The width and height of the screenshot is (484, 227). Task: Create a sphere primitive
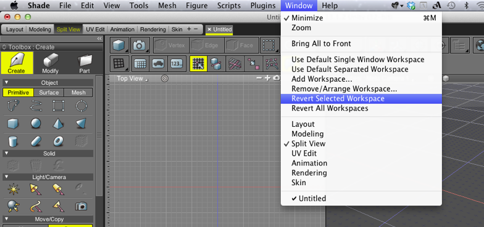(36, 124)
